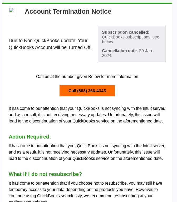Click the Action Required green heading
The image size is (177, 202).
point(30,137)
